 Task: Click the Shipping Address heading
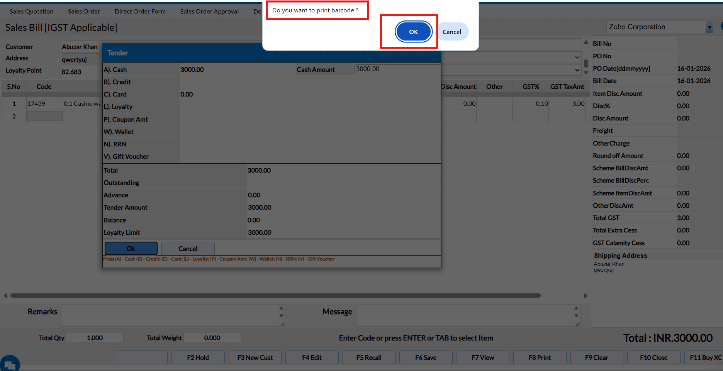click(620, 256)
